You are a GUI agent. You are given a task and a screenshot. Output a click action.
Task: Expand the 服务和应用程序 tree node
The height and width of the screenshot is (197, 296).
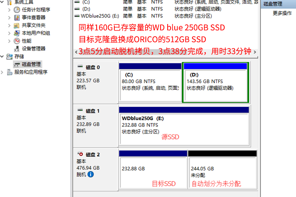(x=2, y=72)
